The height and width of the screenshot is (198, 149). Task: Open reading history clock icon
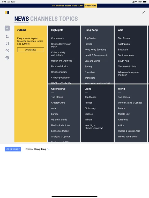click(x=7, y=51)
